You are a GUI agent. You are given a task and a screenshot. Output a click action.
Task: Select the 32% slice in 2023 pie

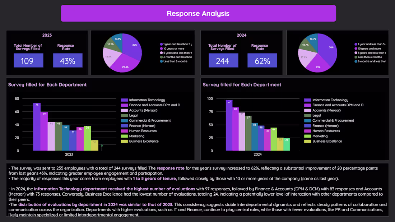tap(132, 46)
